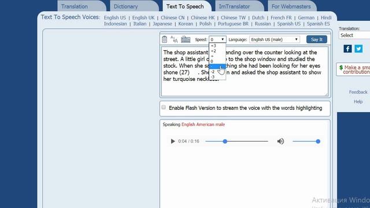Click the trash can clear-text icon
The height and width of the screenshot is (208, 370).
point(164,39)
